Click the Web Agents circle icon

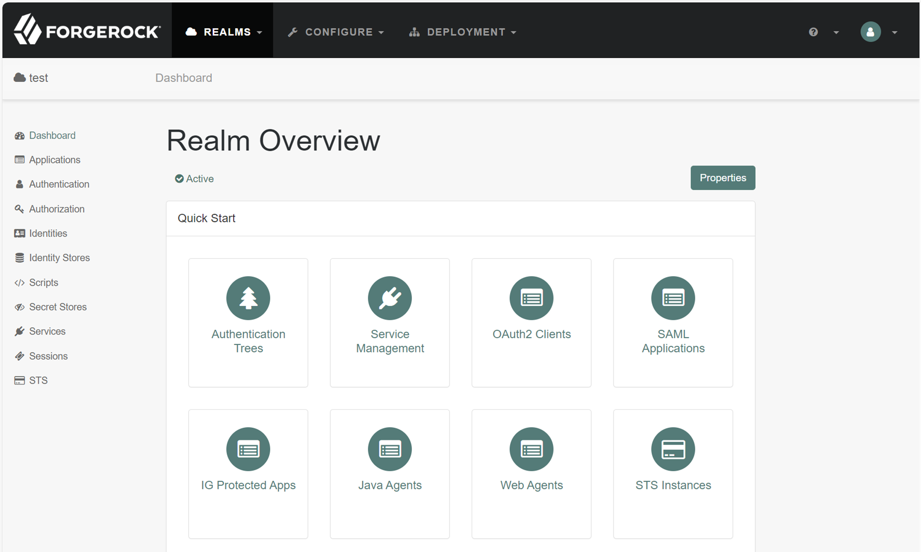tap(531, 449)
